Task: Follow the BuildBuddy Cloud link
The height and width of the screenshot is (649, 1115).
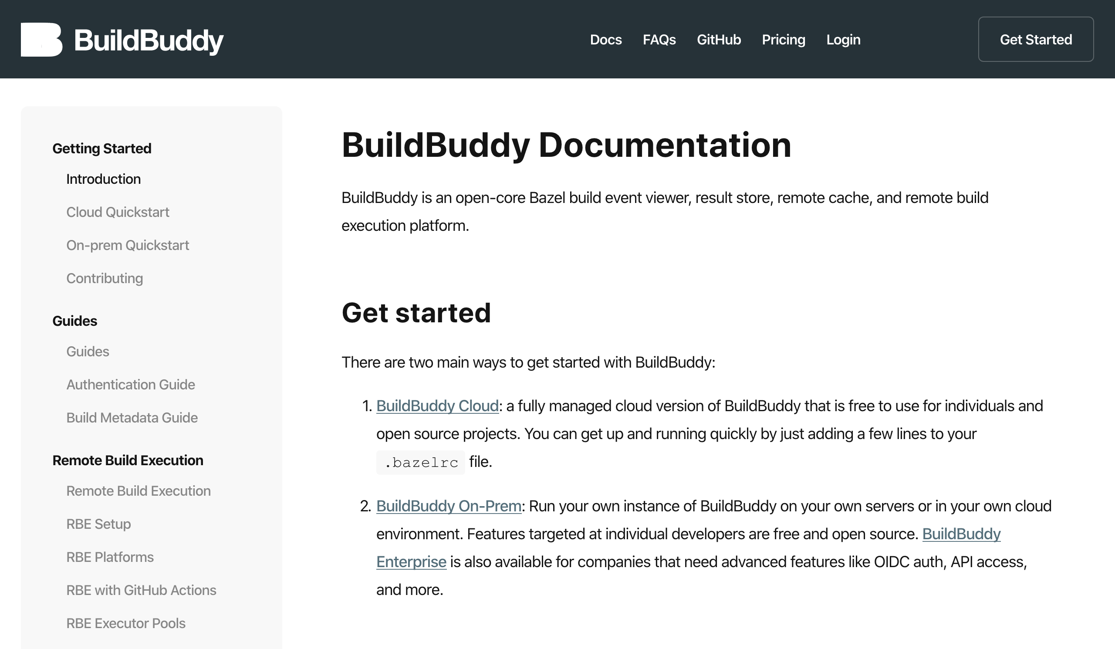Action: coord(437,406)
